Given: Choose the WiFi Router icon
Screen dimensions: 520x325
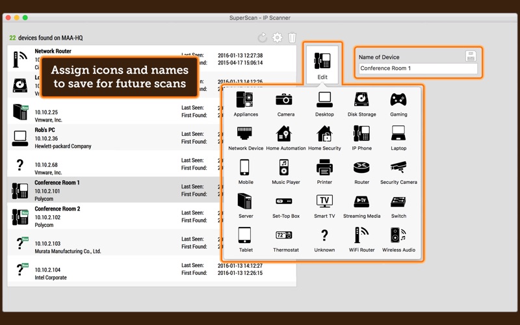Looking at the screenshot, I should [x=361, y=235].
